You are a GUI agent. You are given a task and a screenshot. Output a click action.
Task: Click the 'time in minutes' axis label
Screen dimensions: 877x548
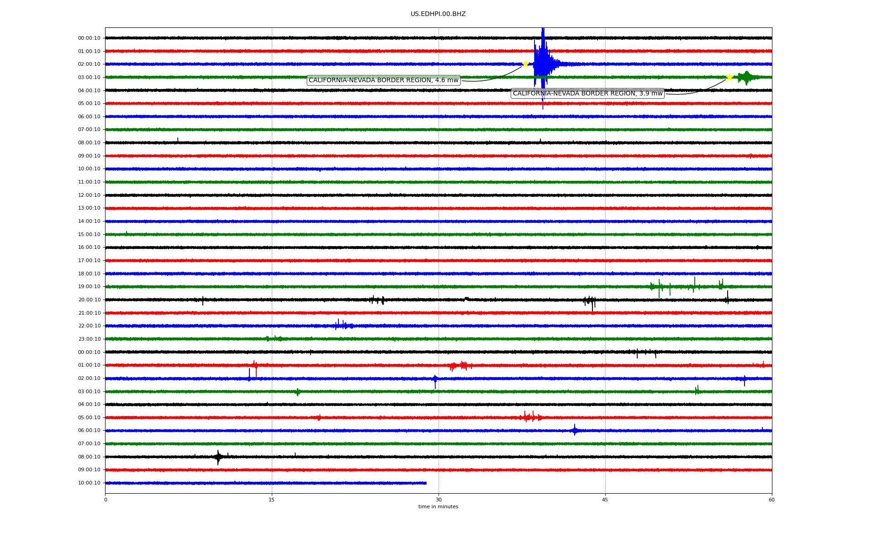click(x=438, y=507)
